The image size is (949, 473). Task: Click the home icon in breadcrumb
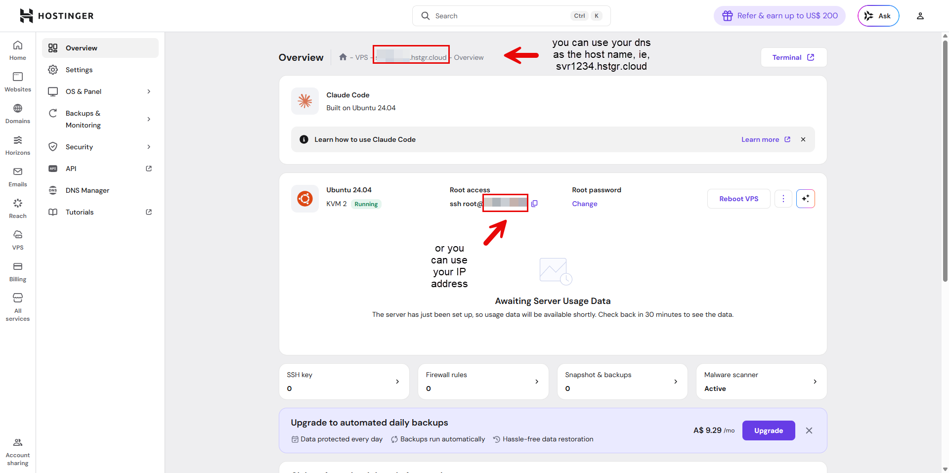[x=343, y=57]
